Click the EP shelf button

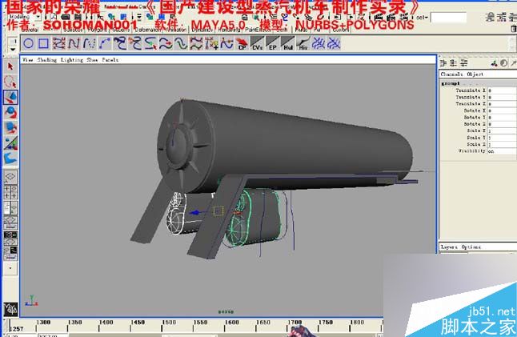tap(272, 43)
